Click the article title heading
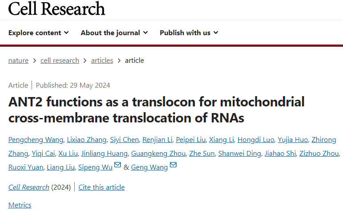 [157, 110]
